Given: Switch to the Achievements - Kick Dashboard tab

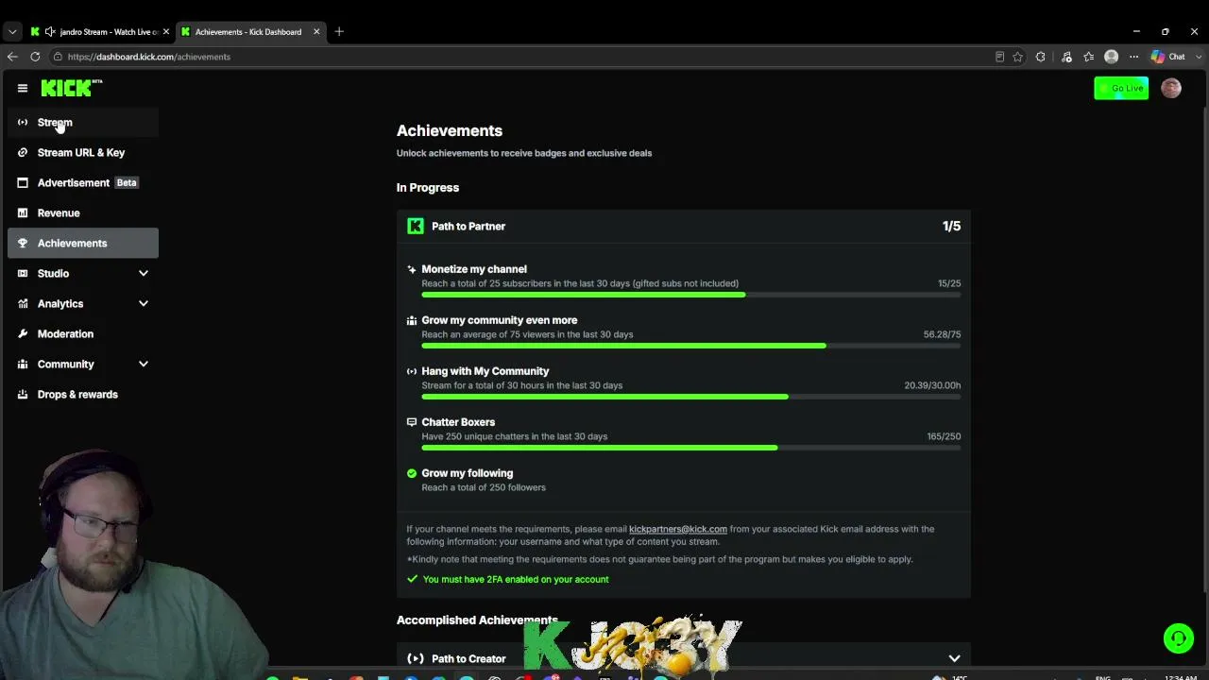Looking at the screenshot, I should 250,32.
